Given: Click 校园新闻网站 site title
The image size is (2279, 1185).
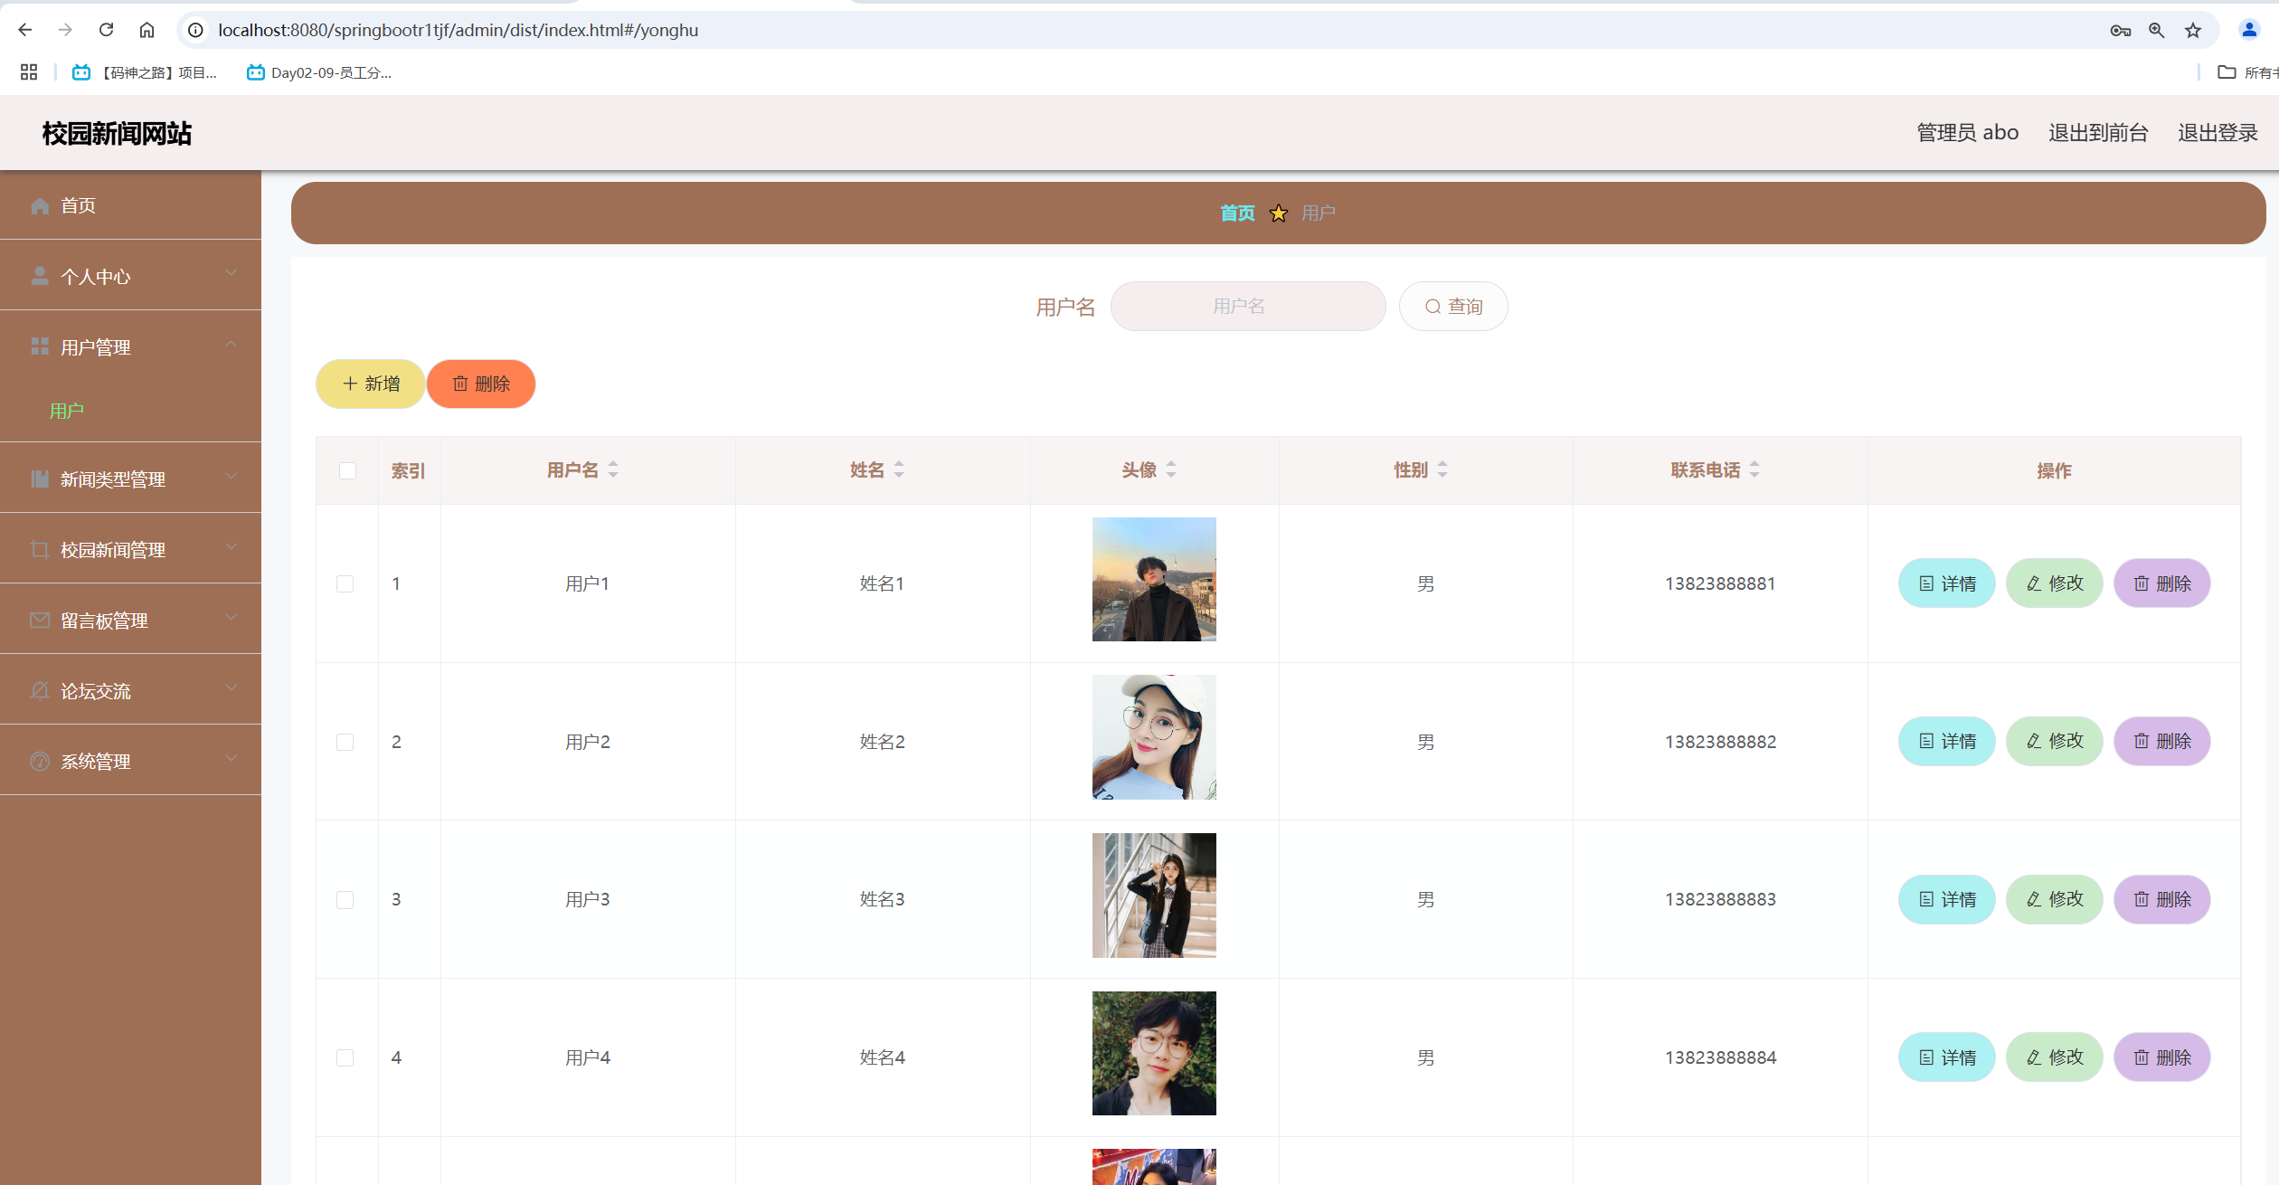Looking at the screenshot, I should click(117, 134).
